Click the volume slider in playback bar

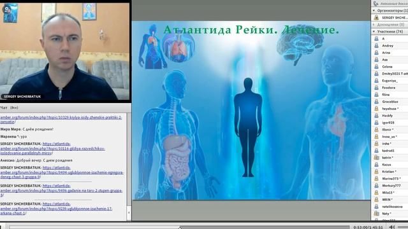[x=403, y=228]
